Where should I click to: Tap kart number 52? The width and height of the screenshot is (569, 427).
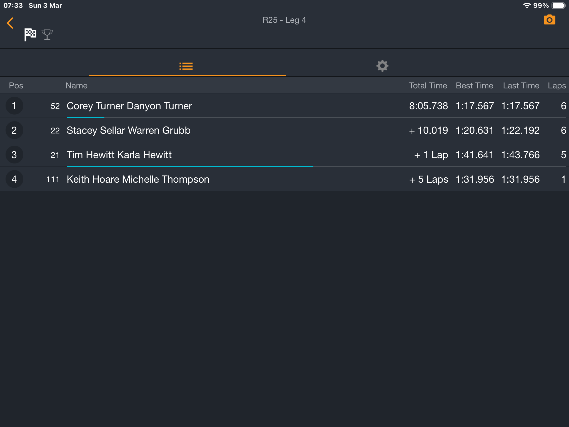pyautogui.click(x=55, y=106)
